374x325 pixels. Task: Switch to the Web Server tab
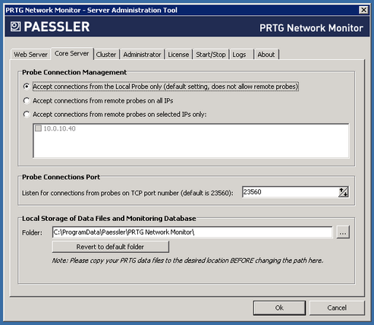[30, 55]
